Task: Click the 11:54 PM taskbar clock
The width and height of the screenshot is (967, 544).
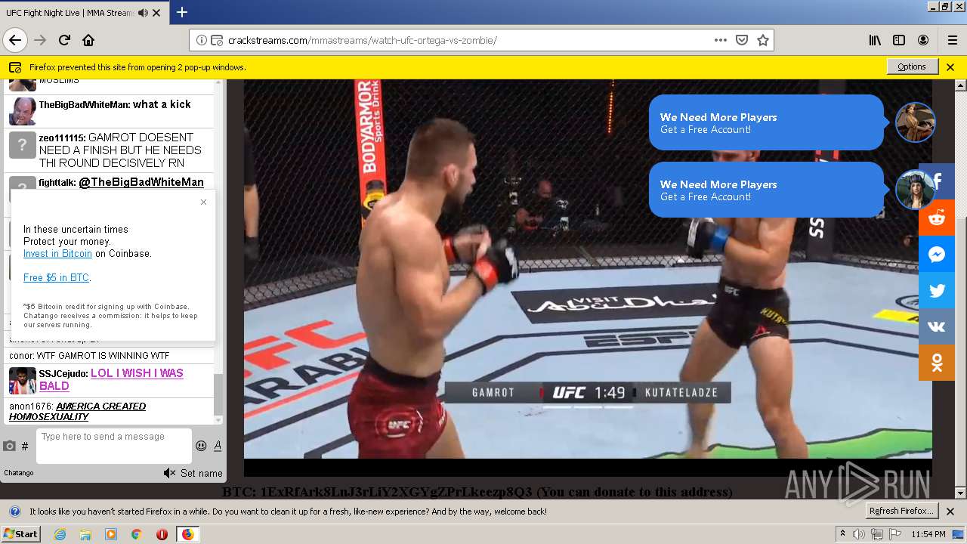Action: pos(928,534)
